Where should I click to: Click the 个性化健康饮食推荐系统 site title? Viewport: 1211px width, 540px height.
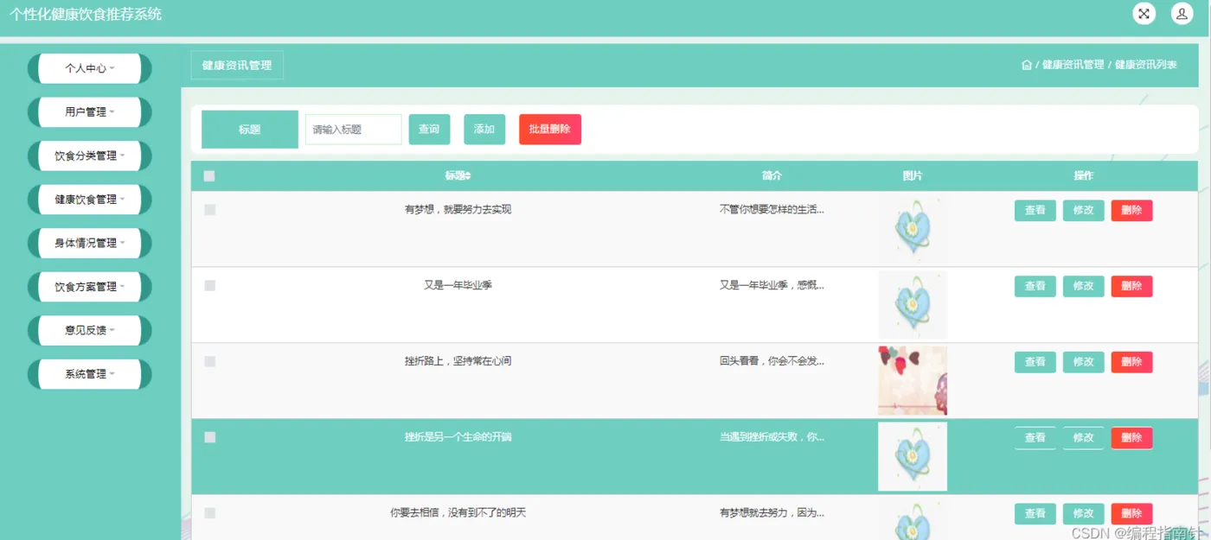click(x=86, y=15)
